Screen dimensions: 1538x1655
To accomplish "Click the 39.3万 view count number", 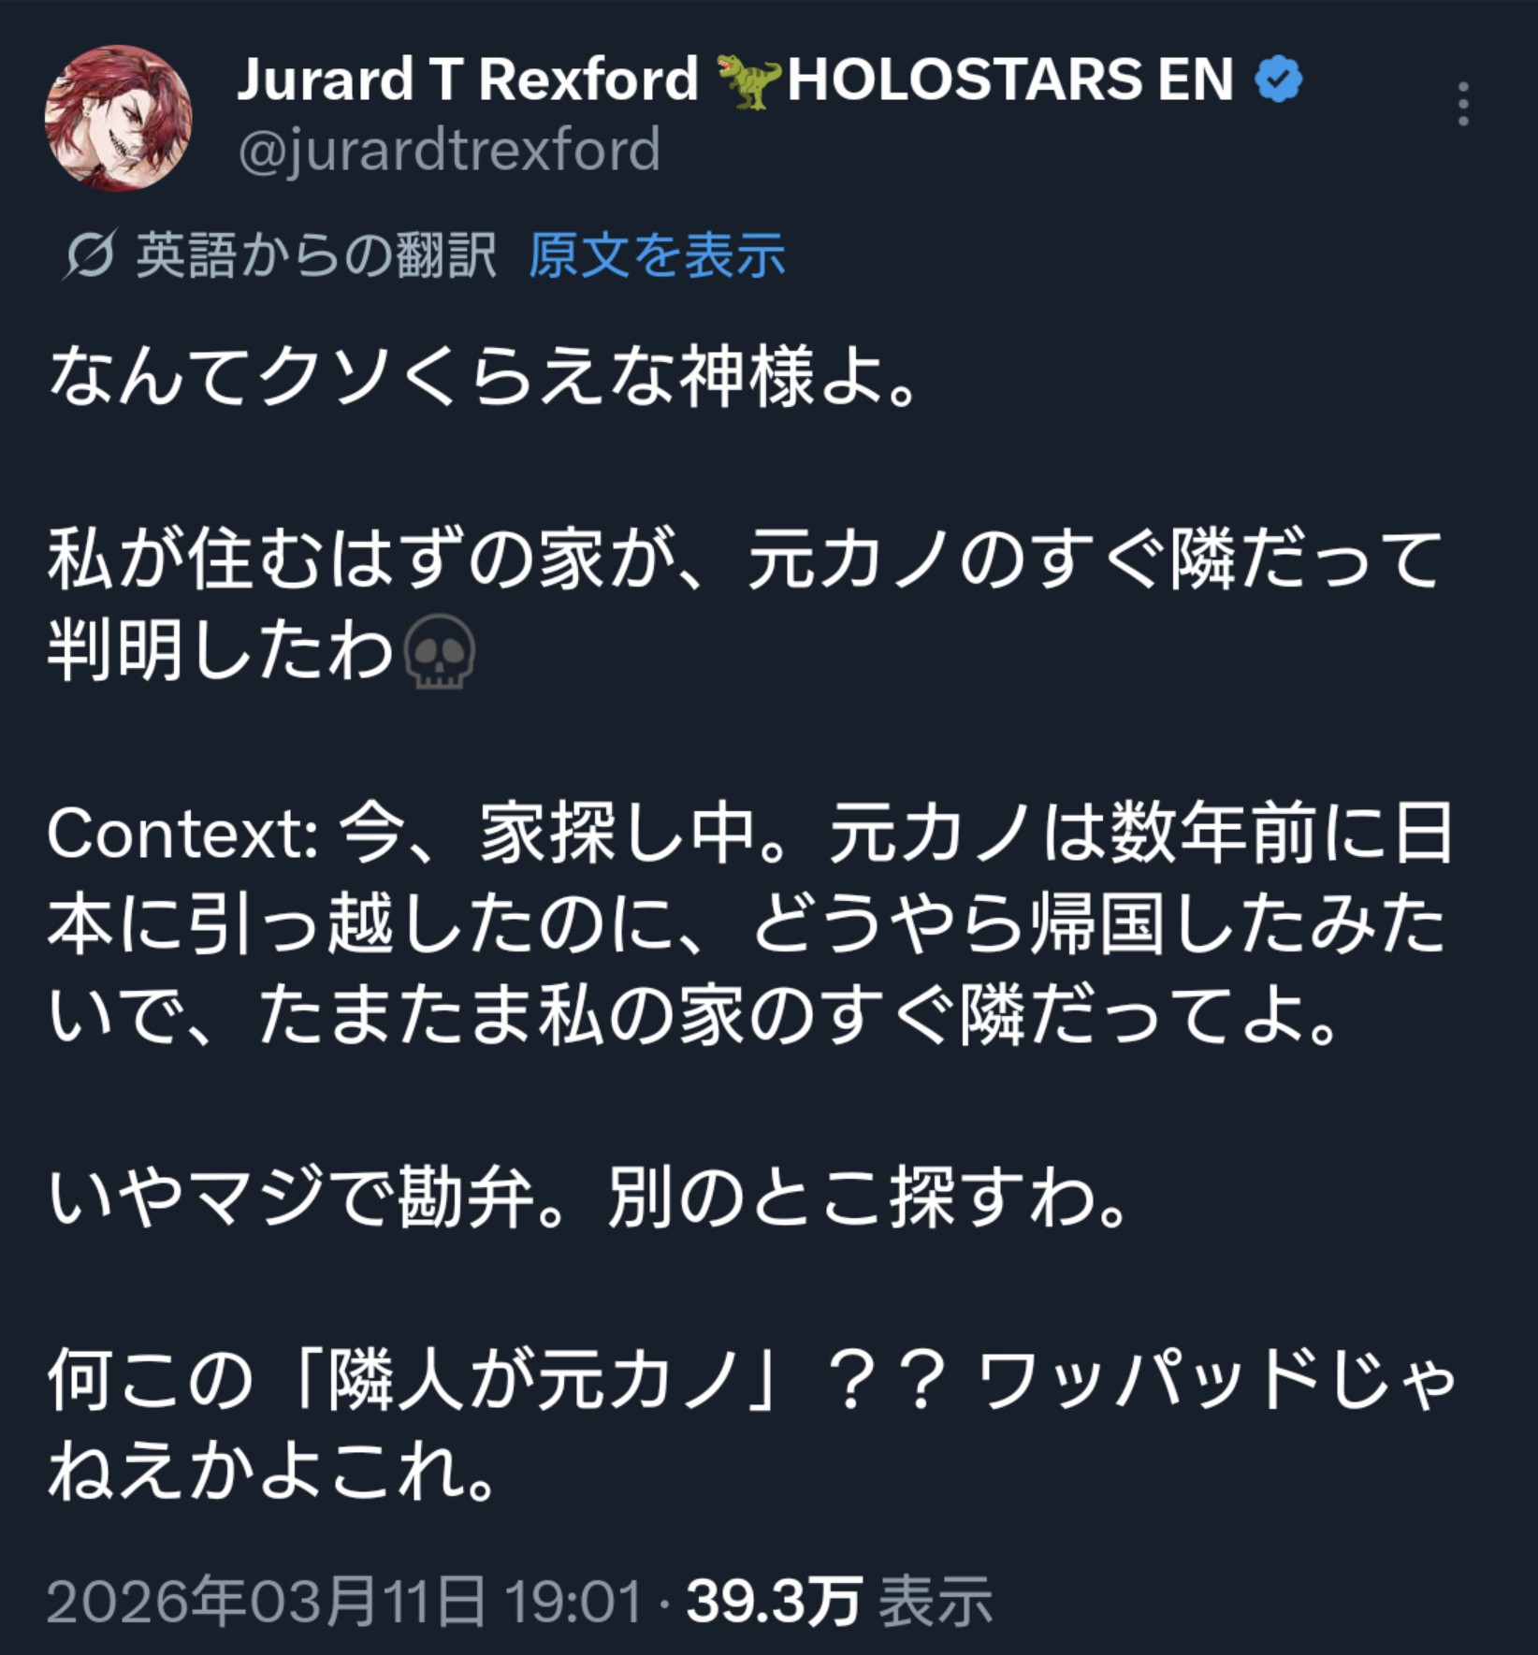I will coord(774,1601).
